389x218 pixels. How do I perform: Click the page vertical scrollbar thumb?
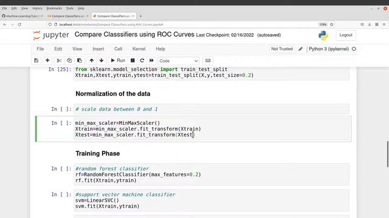[388, 154]
